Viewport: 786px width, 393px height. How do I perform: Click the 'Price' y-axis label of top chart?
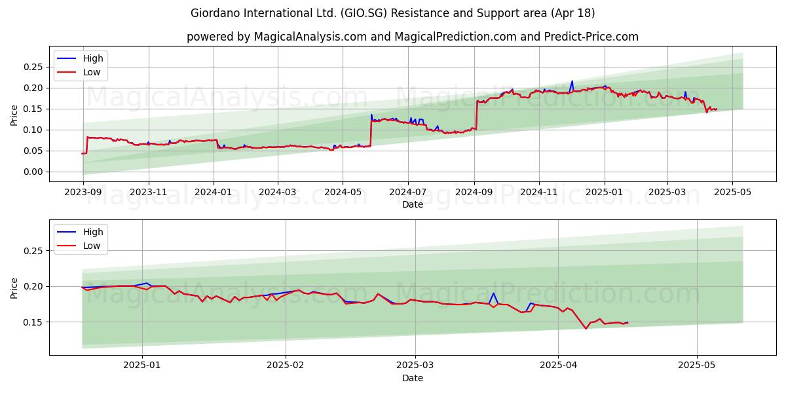(x=14, y=114)
